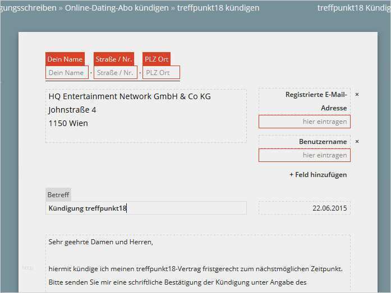
Task: Open 'treffpunkt18 kündigen' breadcrumb link
Action: pos(218,8)
